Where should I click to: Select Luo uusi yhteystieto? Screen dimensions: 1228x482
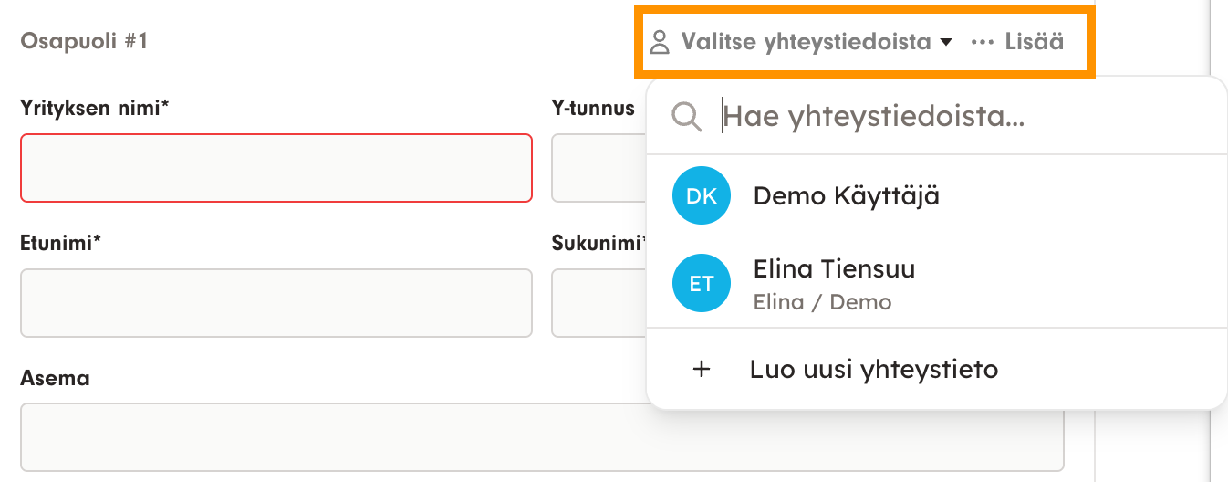click(x=873, y=370)
